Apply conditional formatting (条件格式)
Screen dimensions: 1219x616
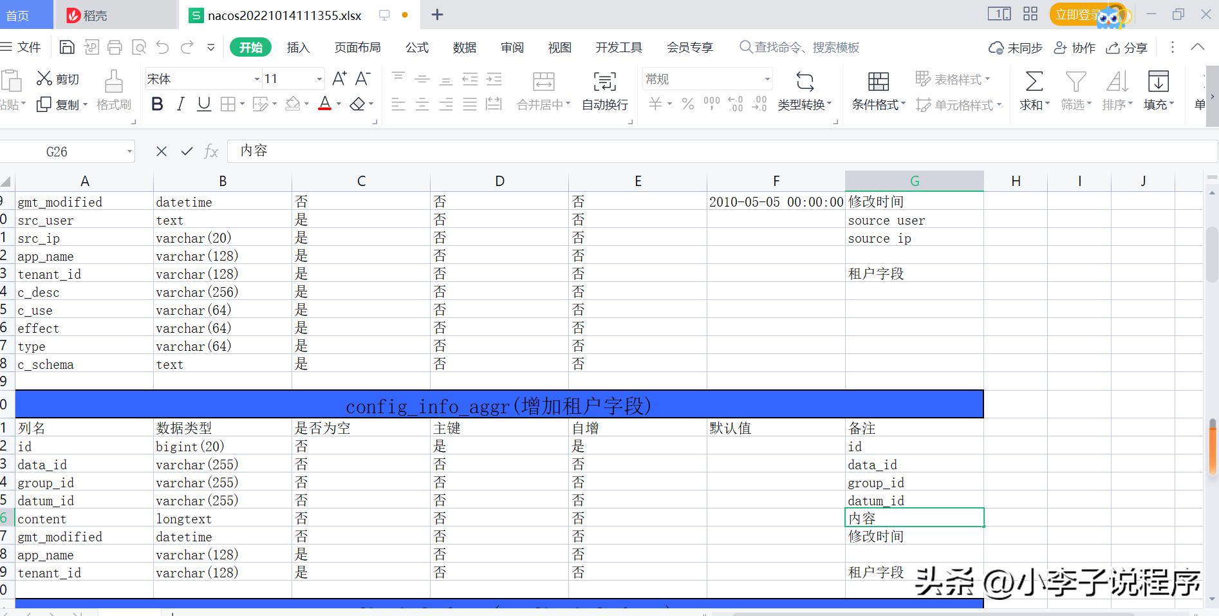[x=876, y=90]
